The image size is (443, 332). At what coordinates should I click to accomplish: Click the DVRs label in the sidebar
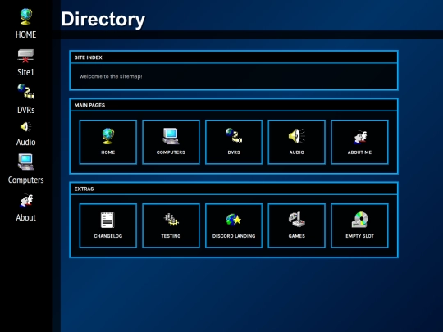(25, 110)
